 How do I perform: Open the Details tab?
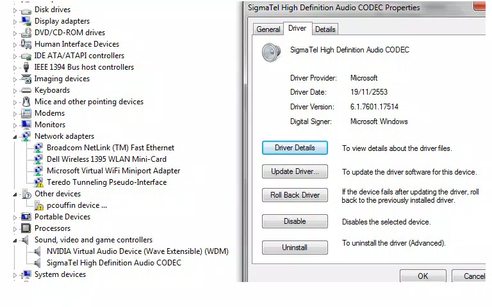(x=325, y=29)
